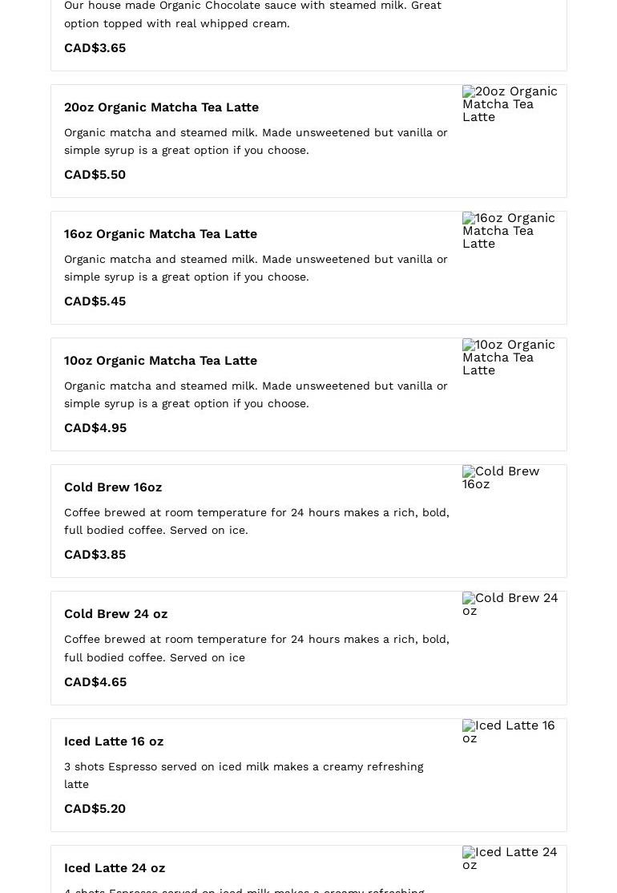Viewport: 617px width, 893px height.
Task: Pick the 10oz Organic Matcha Tea Latte title
Action: click(160, 361)
